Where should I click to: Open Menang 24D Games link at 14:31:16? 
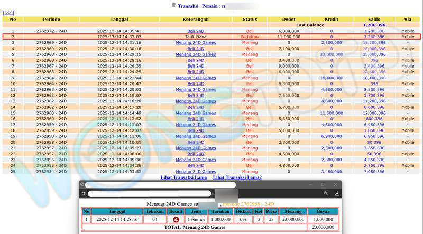pos(196,43)
